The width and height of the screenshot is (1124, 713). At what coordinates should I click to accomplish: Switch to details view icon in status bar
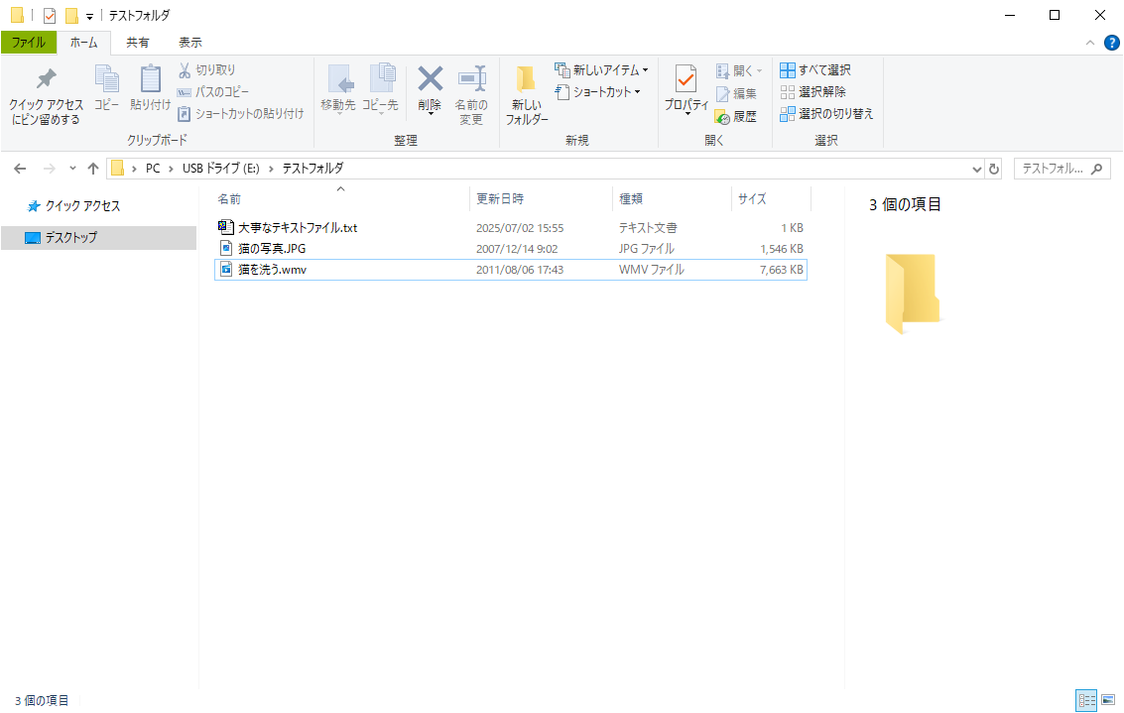coord(1086,700)
